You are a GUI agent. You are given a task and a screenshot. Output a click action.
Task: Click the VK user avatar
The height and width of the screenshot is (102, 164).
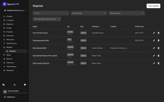[x=5, y=92]
